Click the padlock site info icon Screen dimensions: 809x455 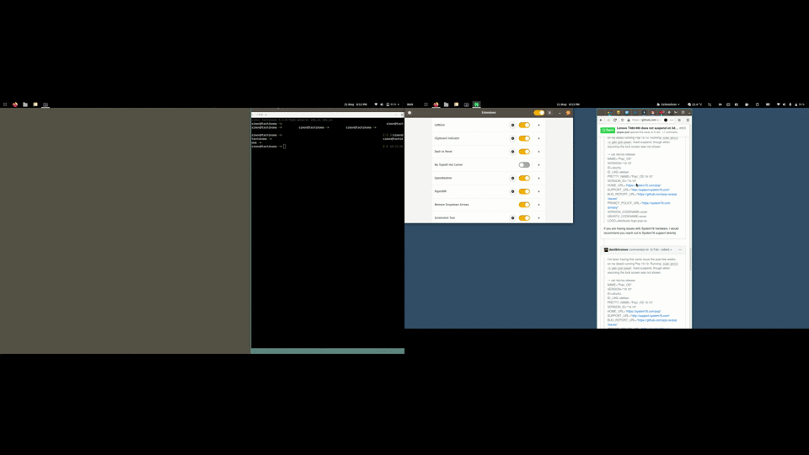point(629,120)
